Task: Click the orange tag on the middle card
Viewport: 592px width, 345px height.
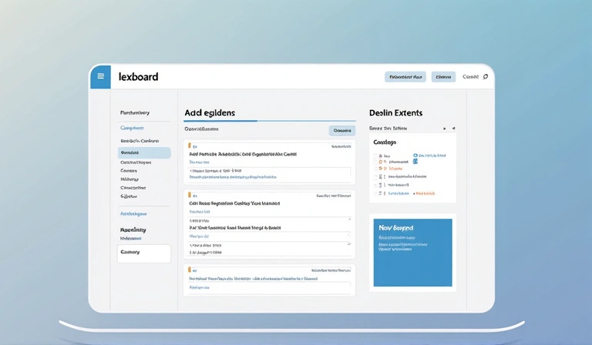Action: tap(190, 195)
